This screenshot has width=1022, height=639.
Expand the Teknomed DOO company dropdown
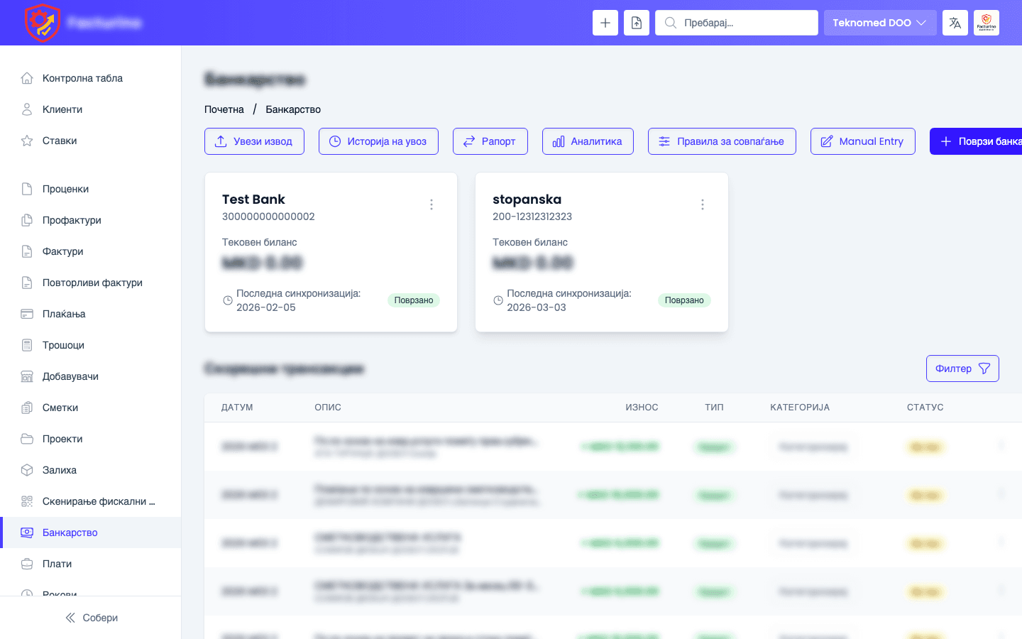tap(879, 23)
